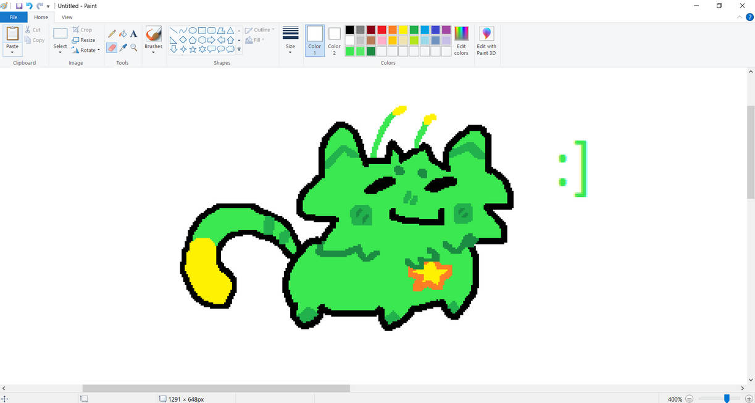Open the File menu
This screenshot has height=403, width=755.
pyautogui.click(x=14, y=17)
